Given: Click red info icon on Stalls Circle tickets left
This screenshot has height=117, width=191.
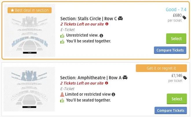Looking at the screenshot, I should (107, 24).
